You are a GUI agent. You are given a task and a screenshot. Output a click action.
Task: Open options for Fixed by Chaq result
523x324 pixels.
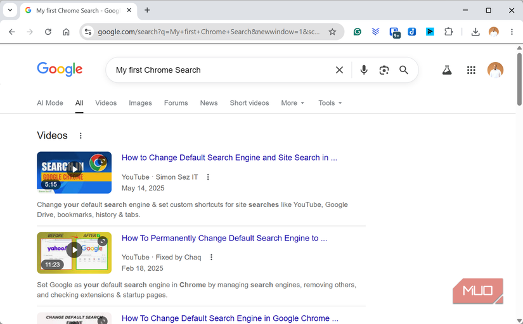click(211, 257)
